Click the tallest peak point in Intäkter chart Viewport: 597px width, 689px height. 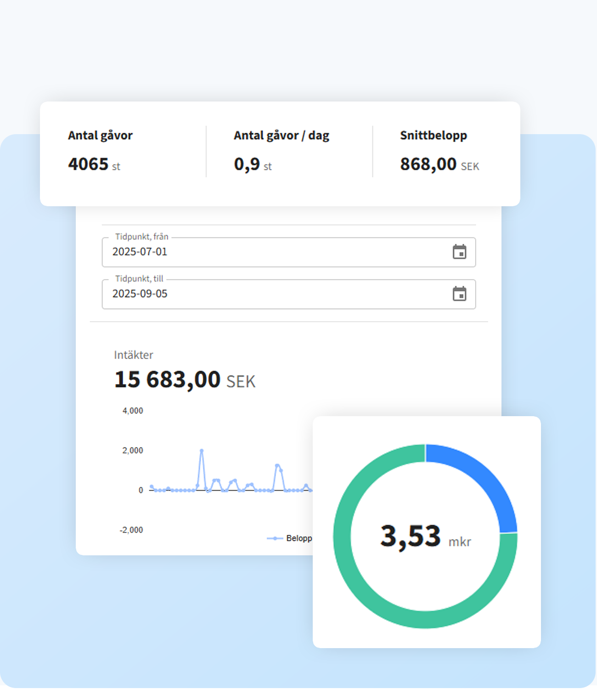point(202,451)
